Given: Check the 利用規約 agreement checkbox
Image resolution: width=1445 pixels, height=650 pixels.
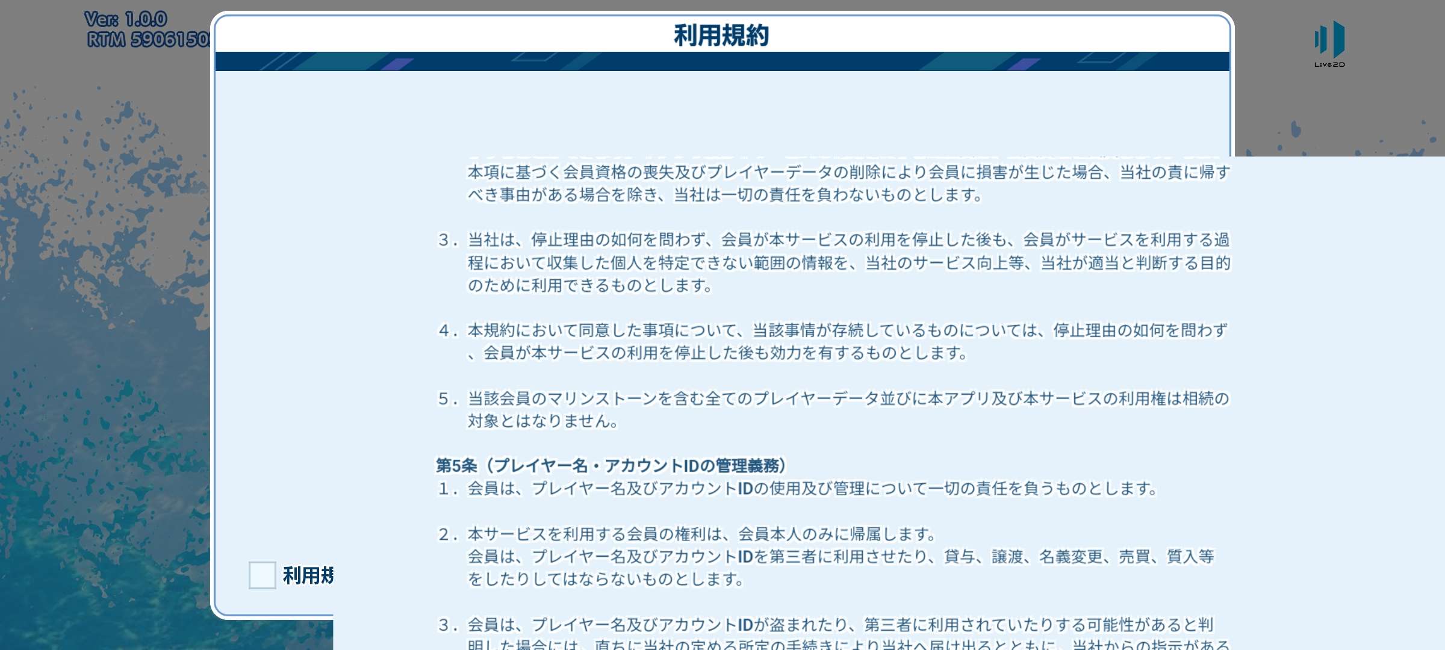Looking at the screenshot, I should click(x=262, y=575).
